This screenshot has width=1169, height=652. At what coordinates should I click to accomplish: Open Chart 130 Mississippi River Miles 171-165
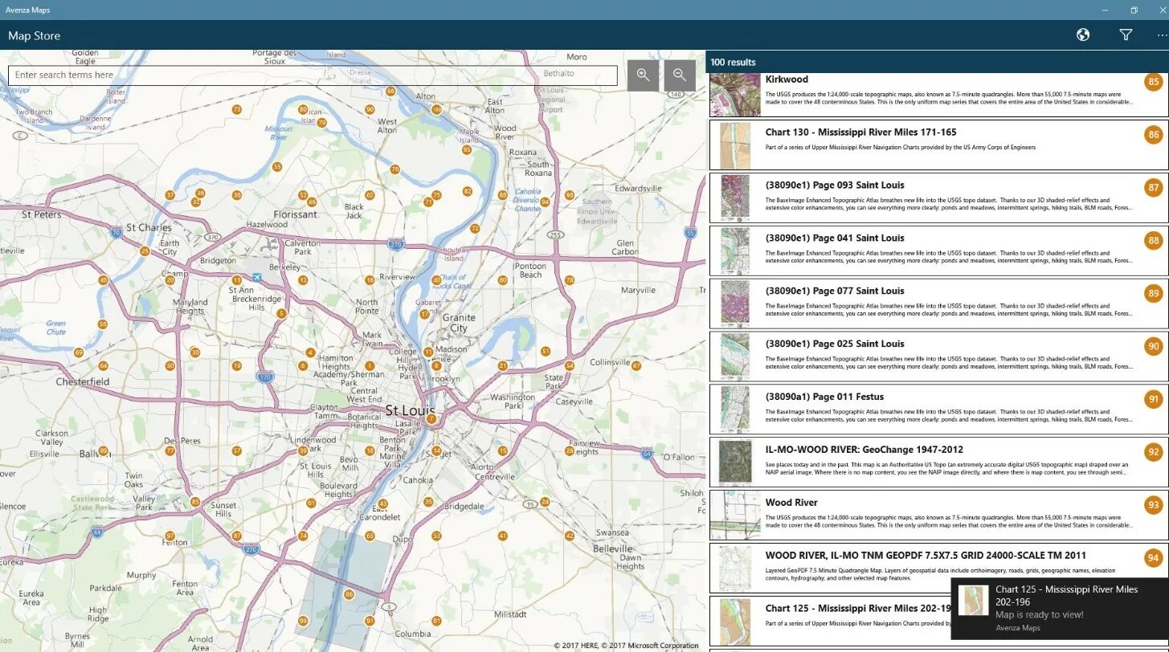coord(938,145)
